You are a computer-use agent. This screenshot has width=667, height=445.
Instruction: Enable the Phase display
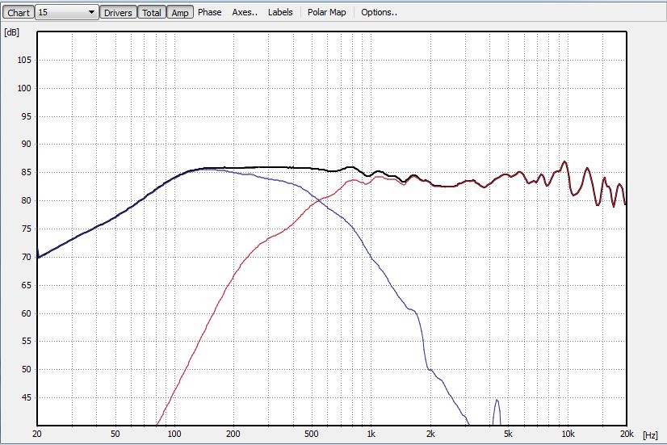(x=209, y=12)
